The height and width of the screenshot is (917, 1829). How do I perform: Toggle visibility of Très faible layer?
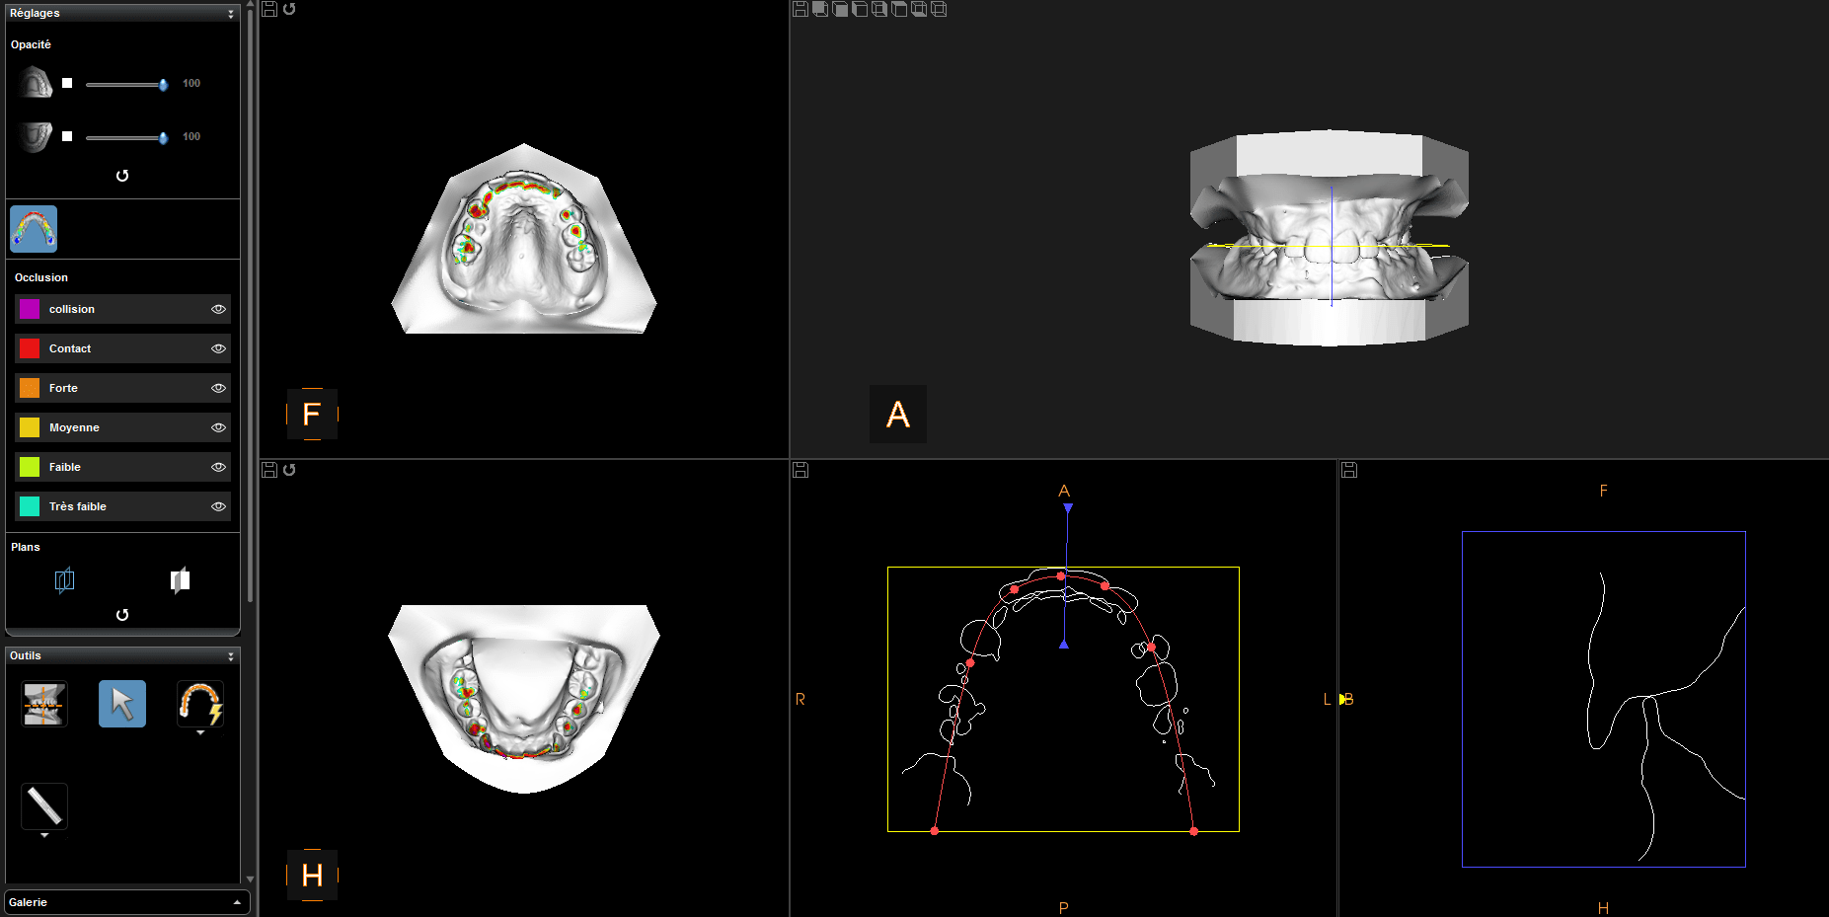tap(219, 506)
